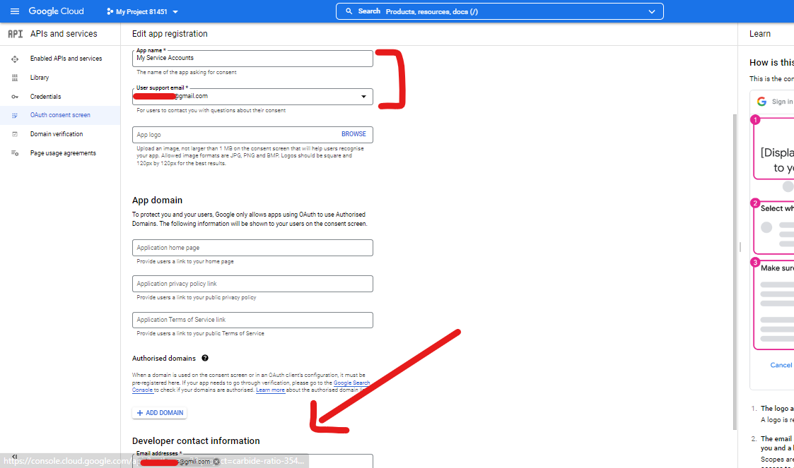Open Page usage agreements

pyautogui.click(x=63, y=153)
